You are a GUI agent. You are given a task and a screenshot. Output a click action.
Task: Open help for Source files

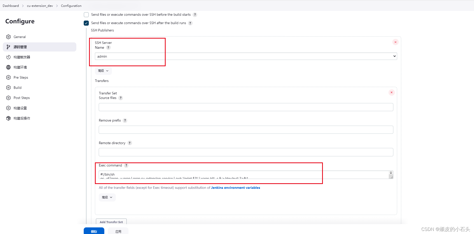(121, 98)
